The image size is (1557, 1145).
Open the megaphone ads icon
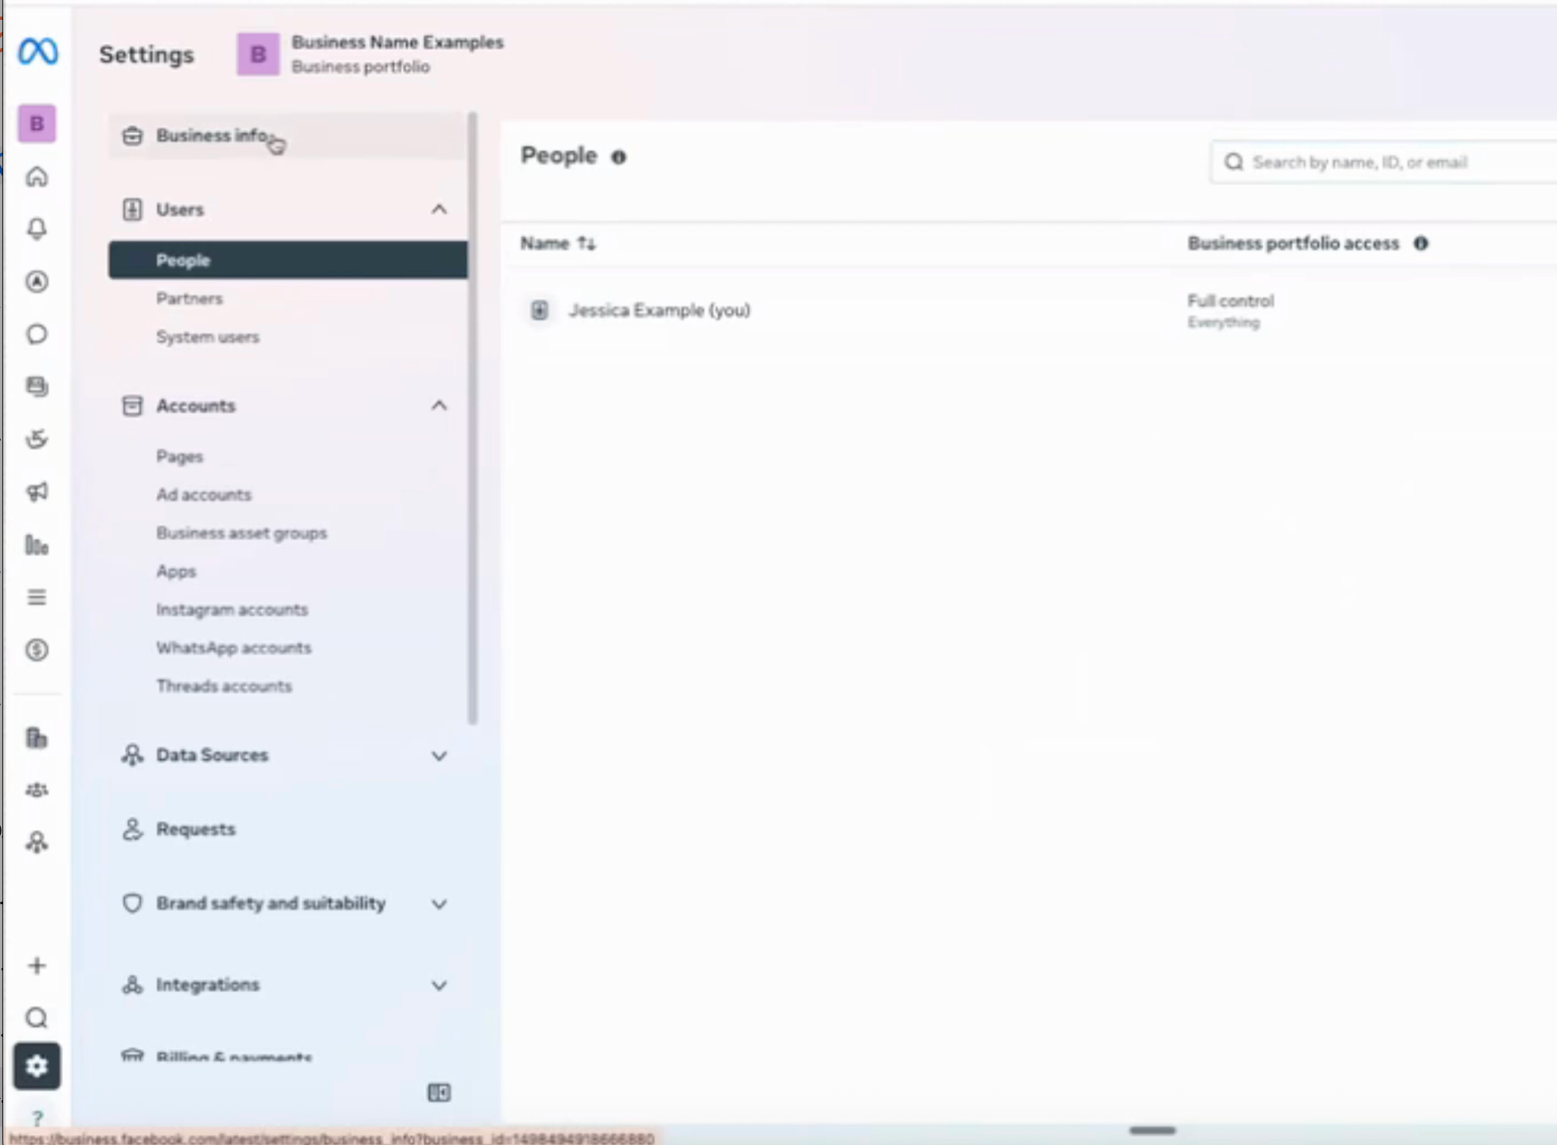click(x=36, y=492)
